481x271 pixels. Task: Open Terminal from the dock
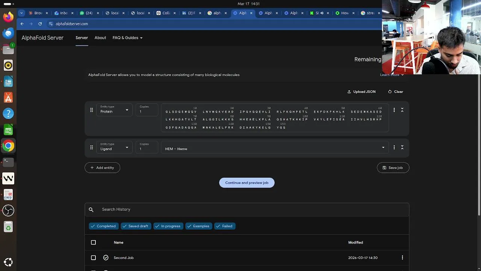click(x=8, y=162)
